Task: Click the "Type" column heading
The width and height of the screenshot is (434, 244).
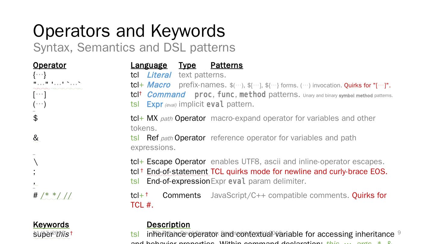Action: (187, 65)
